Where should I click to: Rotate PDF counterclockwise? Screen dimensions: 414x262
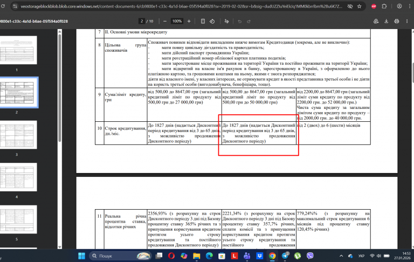point(212,21)
